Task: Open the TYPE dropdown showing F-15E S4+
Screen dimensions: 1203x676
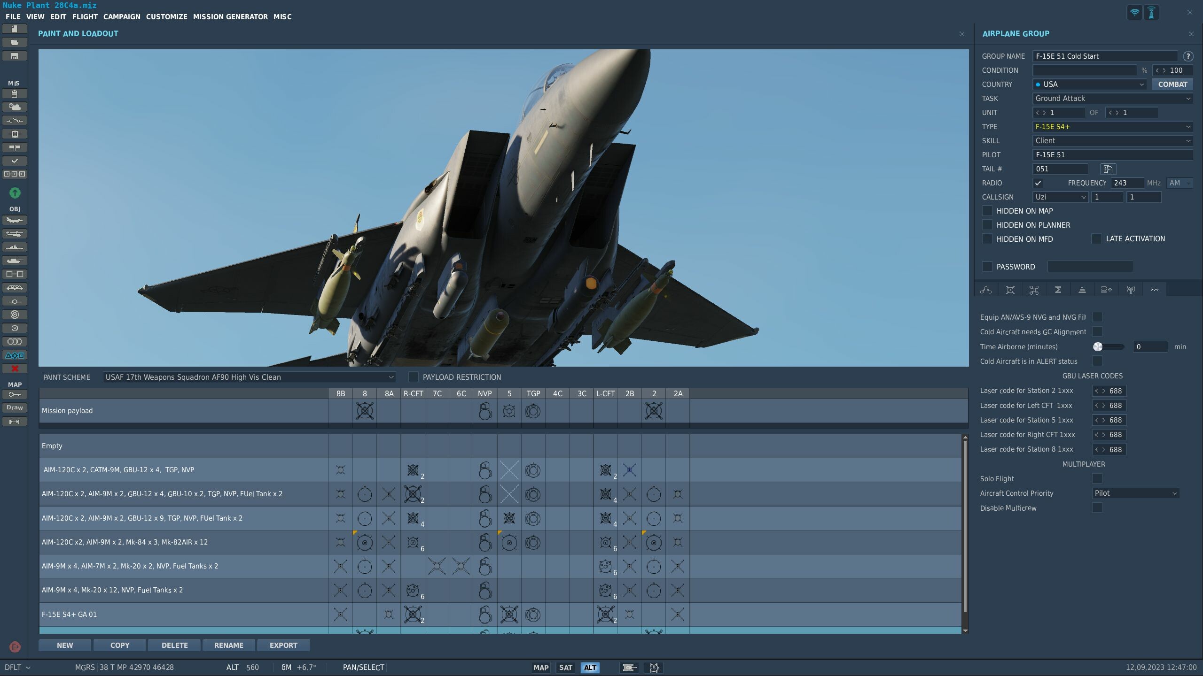Action: [x=1112, y=127]
